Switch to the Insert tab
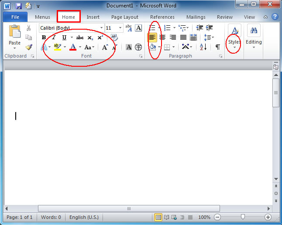This screenshot has width=282, height=225. [x=93, y=17]
